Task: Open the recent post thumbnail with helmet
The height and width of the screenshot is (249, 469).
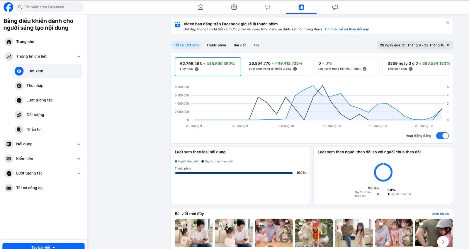Action: [434, 233]
